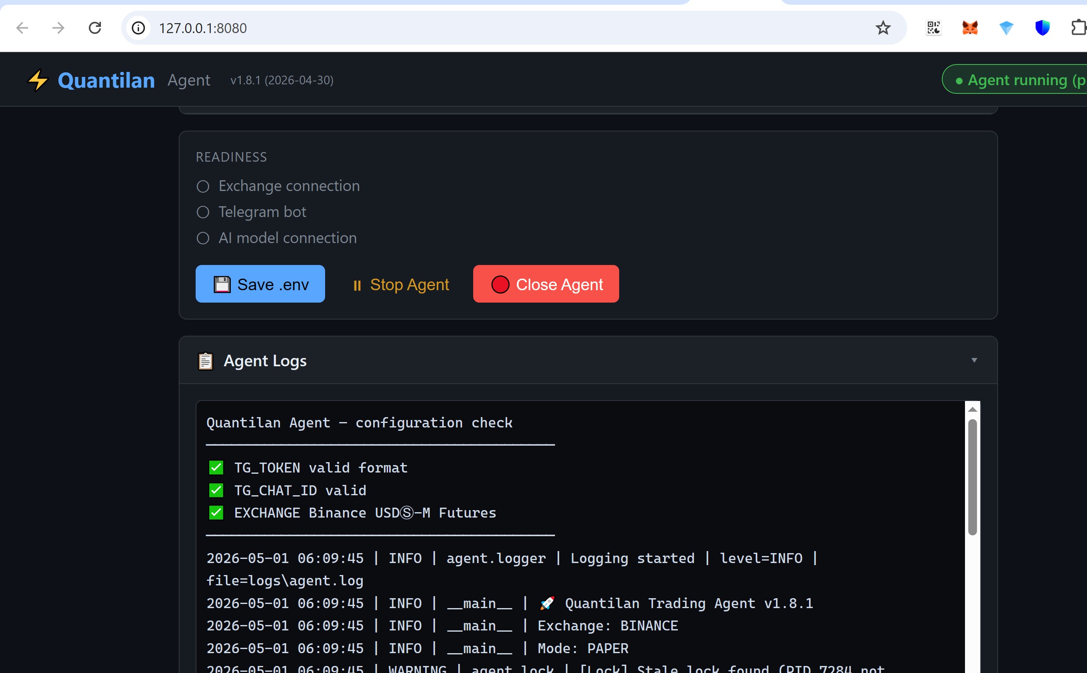Open the blue diamond extension icon
The image size is (1087, 673).
[1006, 28]
